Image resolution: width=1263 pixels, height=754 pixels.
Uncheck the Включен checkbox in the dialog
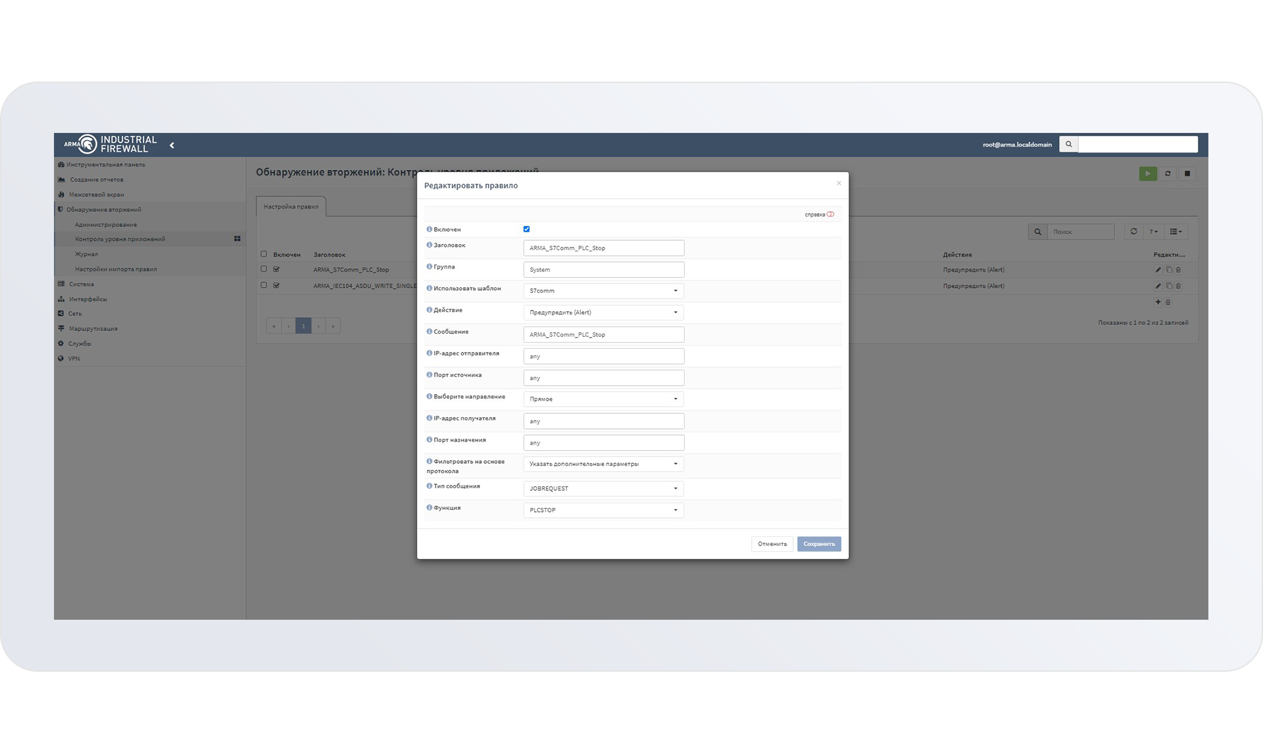pos(526,229)
